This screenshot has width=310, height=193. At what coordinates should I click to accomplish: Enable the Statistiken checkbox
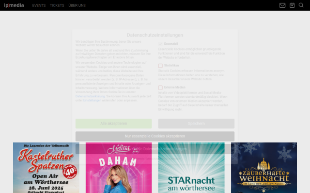point(160,66)
